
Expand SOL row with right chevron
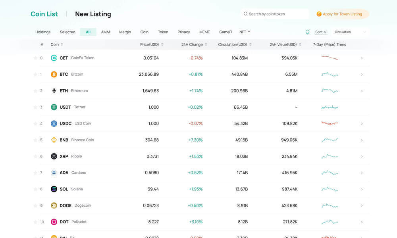click(x=362, y=189)
